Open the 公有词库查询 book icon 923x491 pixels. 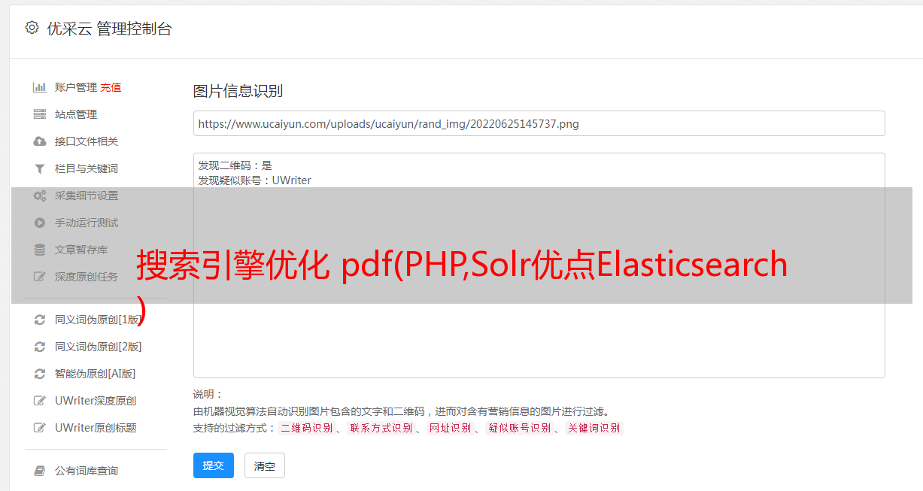(x=40, y=471)
